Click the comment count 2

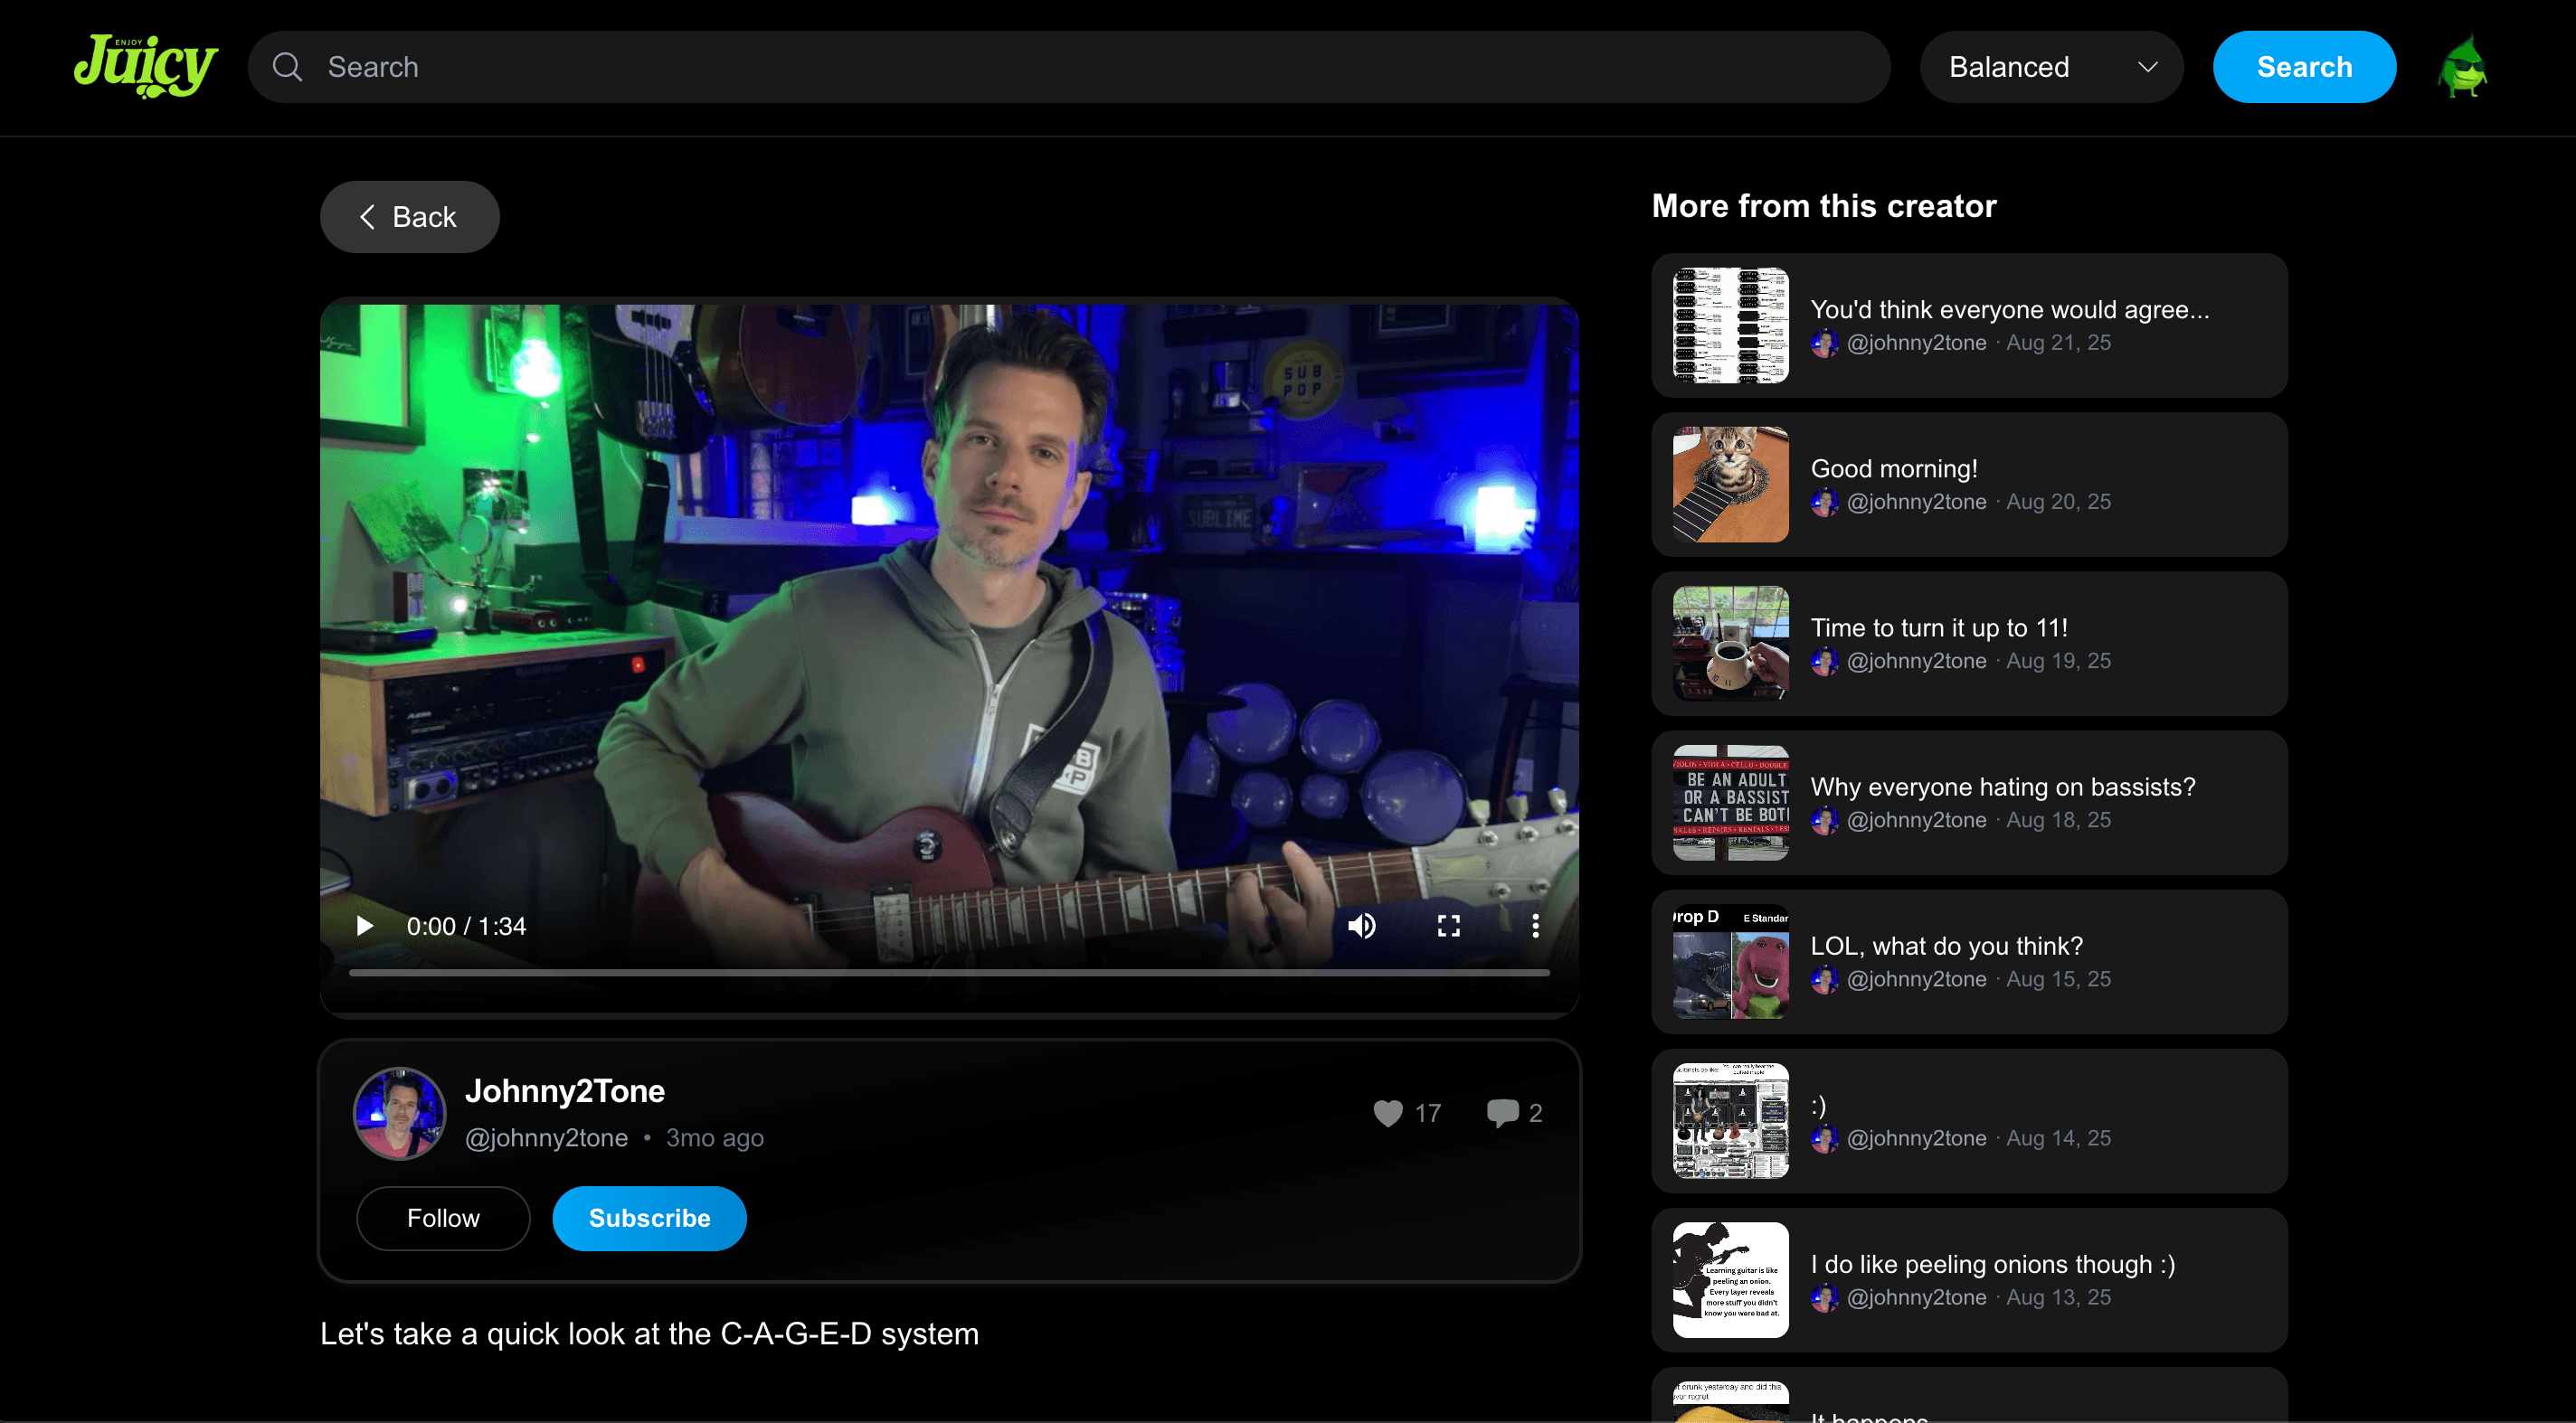tap(1535, 1113)
